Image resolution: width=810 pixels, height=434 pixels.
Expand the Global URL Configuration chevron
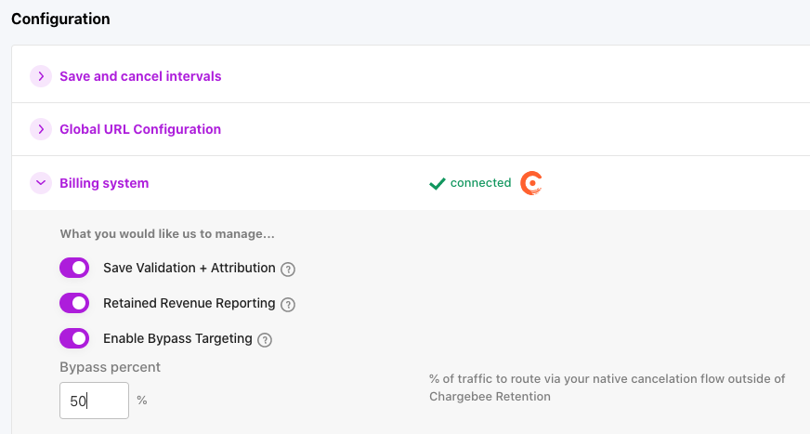tap(41, 129)
